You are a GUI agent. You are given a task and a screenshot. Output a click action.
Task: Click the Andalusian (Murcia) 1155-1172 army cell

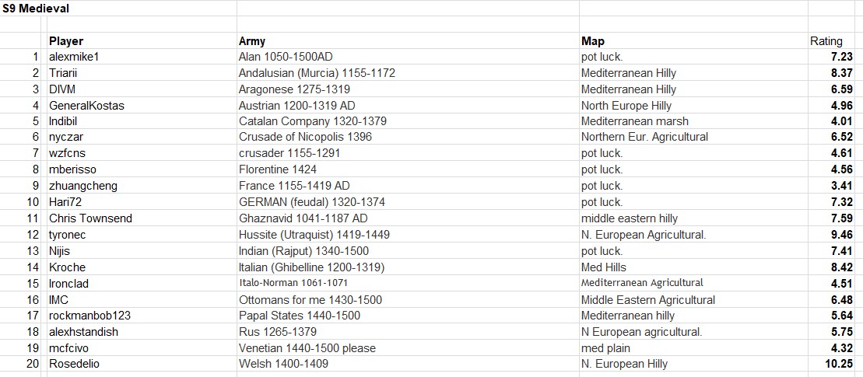[x=317, y=73]
